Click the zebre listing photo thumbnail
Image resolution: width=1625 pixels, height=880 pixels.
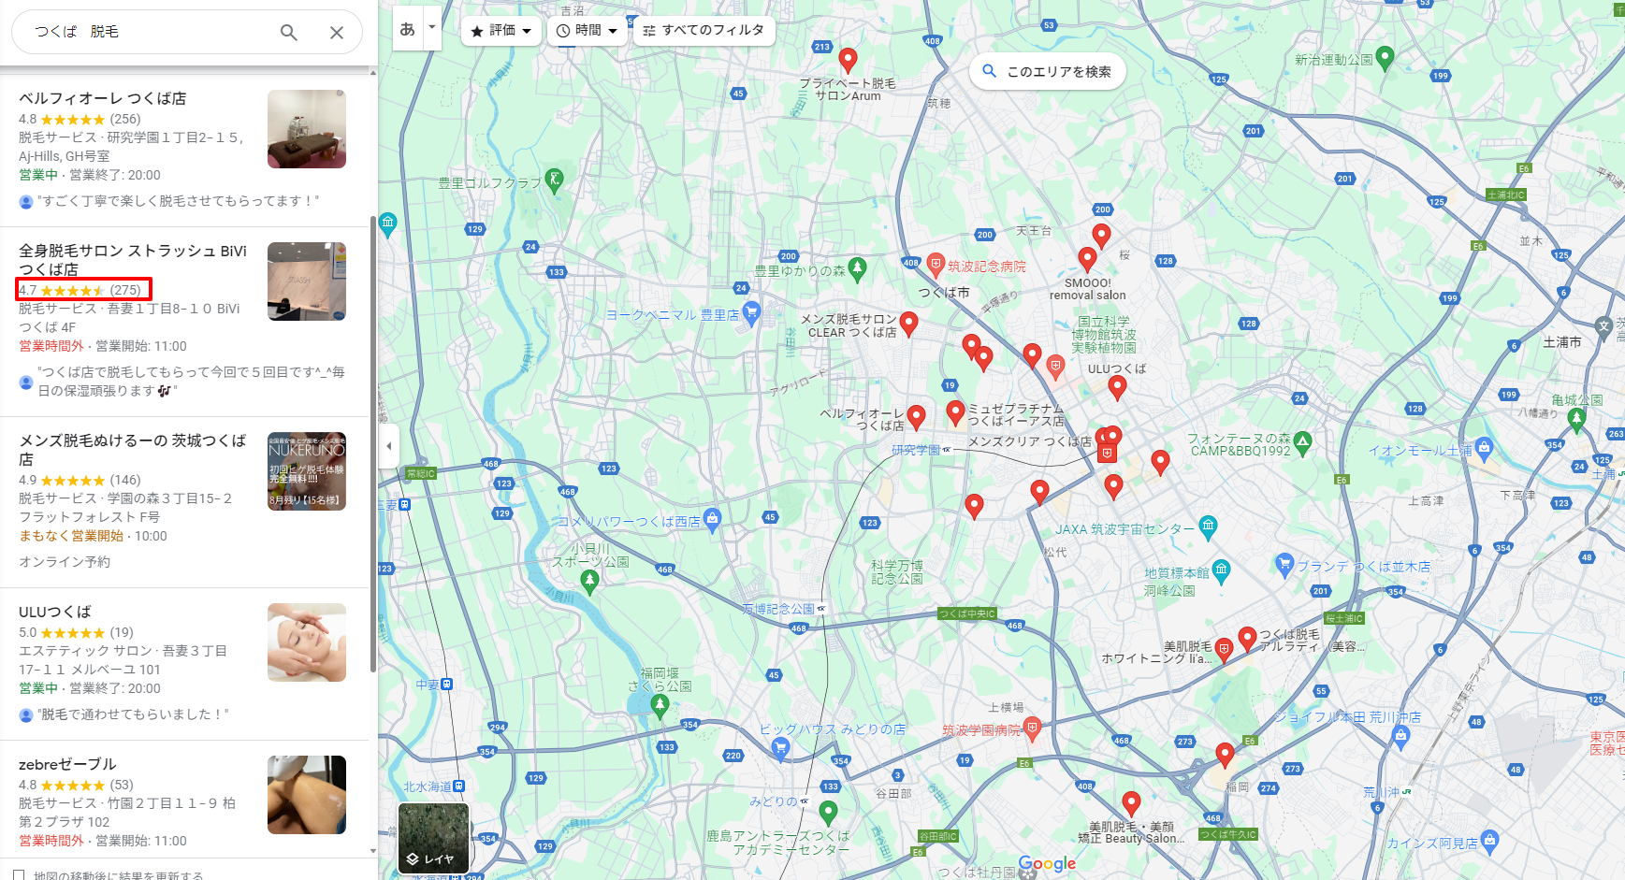[307, 795]
